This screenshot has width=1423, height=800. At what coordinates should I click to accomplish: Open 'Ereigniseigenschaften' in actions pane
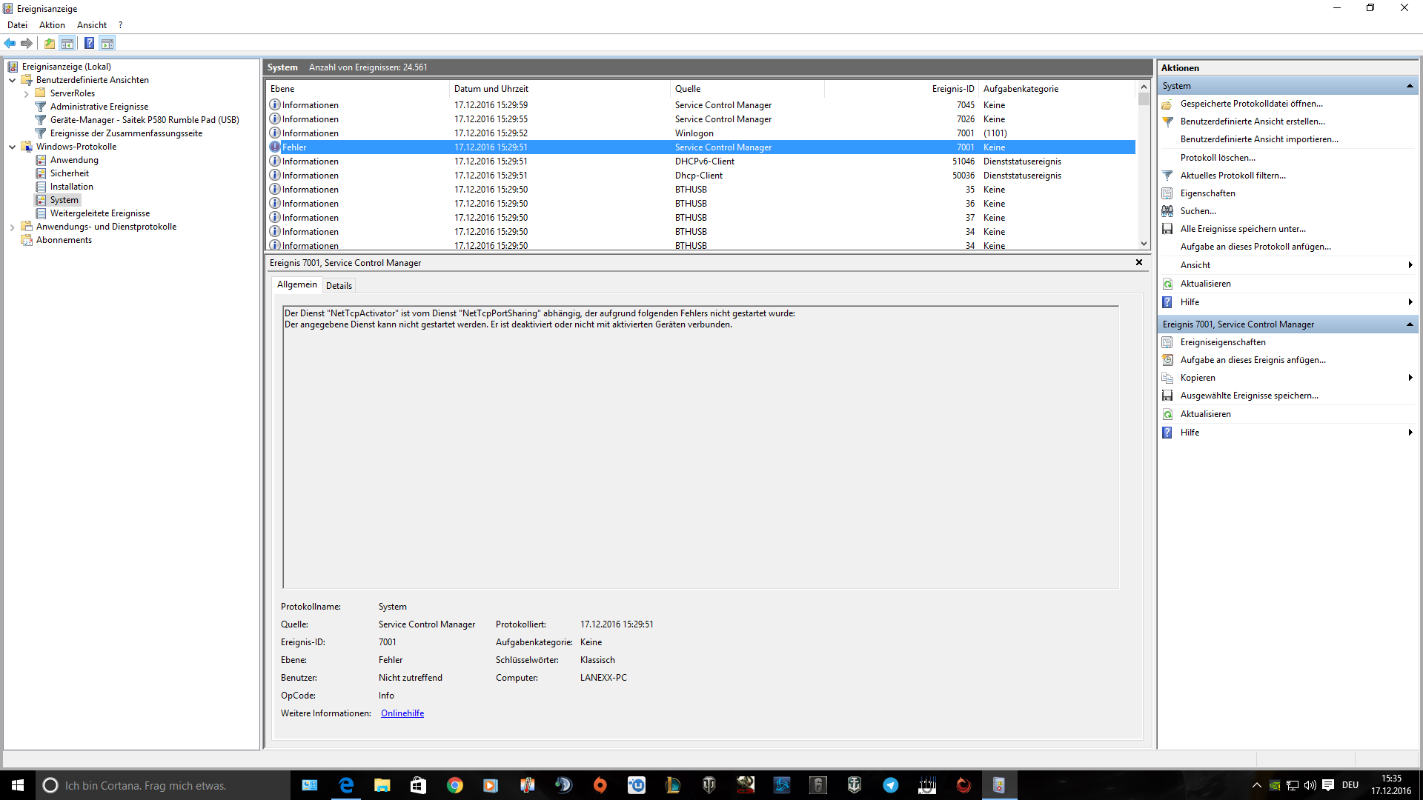click(1222, 342)
